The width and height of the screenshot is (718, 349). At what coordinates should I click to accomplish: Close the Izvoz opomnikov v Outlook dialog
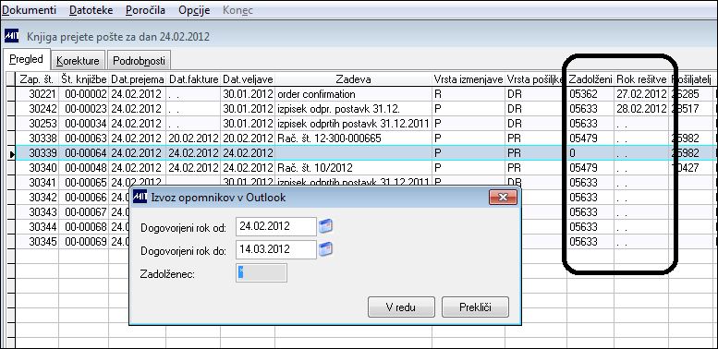(503, 198)
